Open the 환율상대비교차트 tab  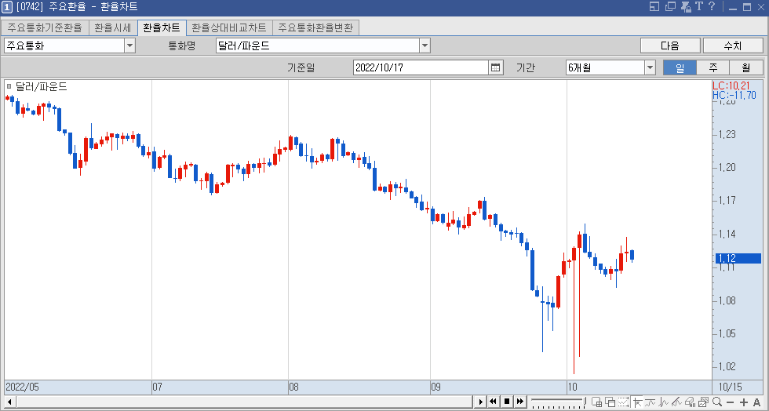[229, 27]
